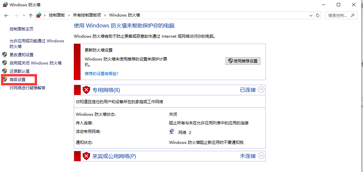Open 推荐的设置有哪些? help link

pos(102,74)
